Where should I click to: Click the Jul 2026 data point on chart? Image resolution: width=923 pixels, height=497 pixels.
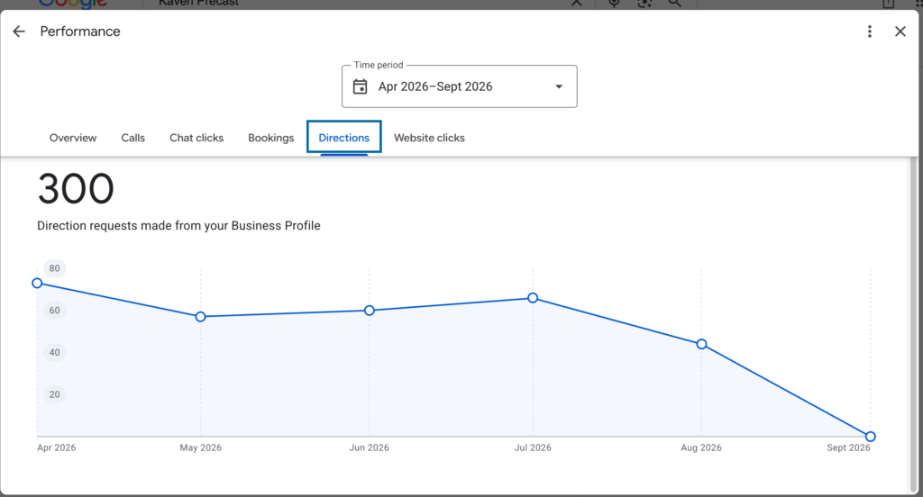533,298
